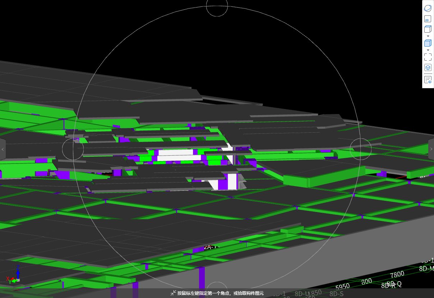
Task: Open the dropdown below shaded cube
Action: (x=428, y=50)
